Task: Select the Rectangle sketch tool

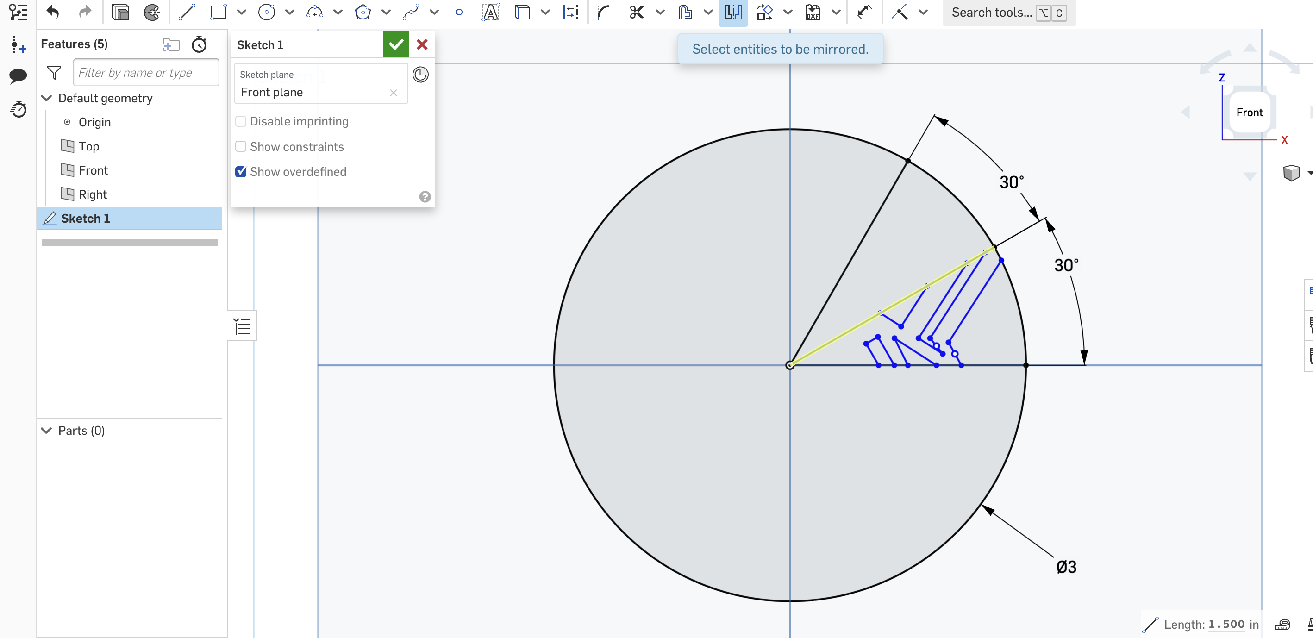Action: click(x=218, y=12)
